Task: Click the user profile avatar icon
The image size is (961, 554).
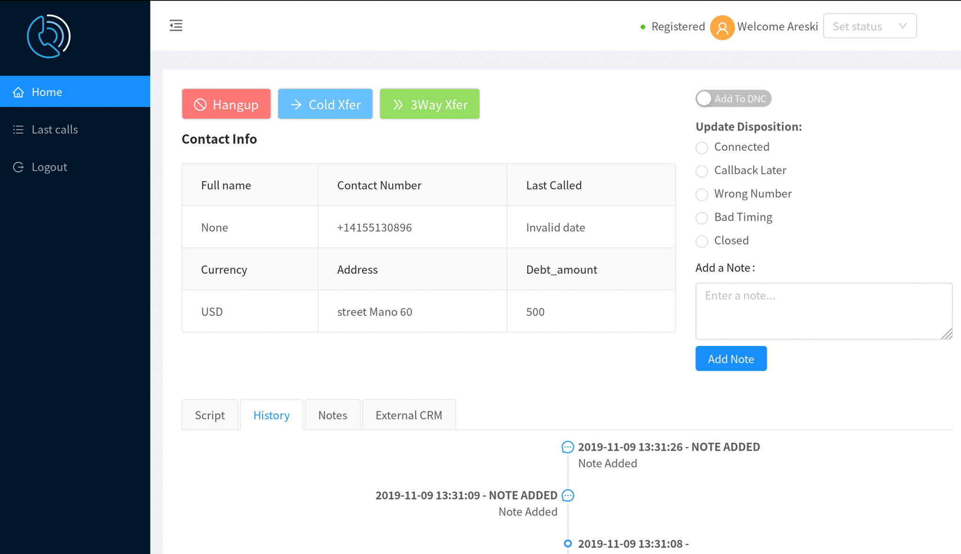Action: point(721,26)
